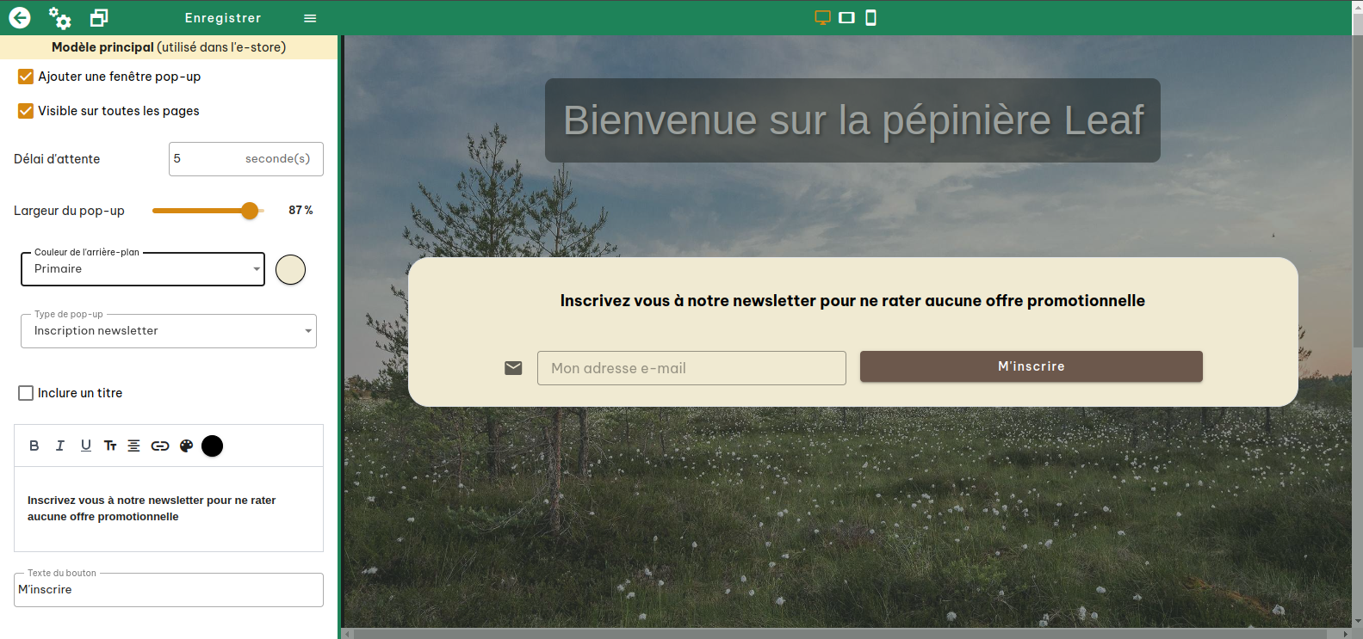Open the Couleur de l'arrière-plan dropdown
This screenshot has height=639, width=1363.
143,269
